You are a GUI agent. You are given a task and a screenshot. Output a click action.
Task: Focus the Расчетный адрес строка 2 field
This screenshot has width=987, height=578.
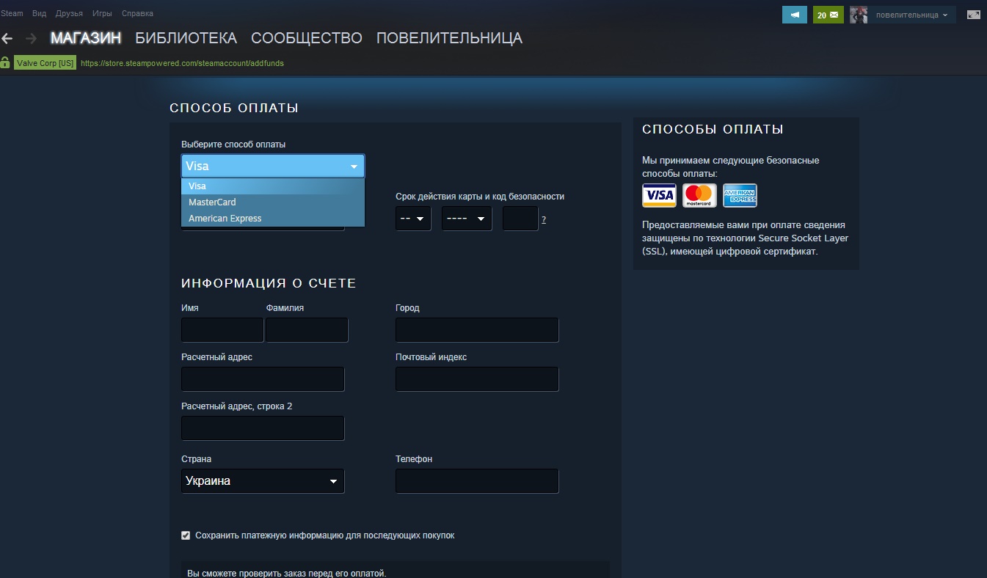pyautogui.click(x=263, y=428)
